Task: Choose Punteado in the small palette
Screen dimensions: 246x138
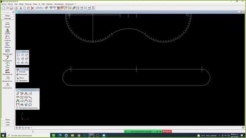Action: click(x=21, y=72)
